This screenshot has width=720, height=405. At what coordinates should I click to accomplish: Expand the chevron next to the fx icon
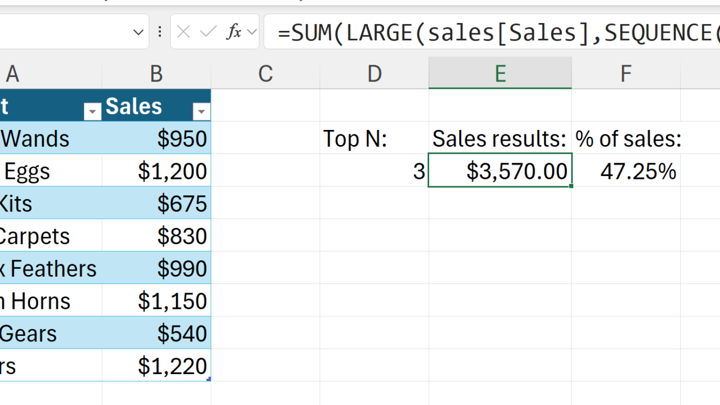(x=251, y=32)
